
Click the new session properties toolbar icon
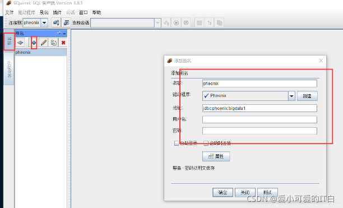(x=66, y=22)
